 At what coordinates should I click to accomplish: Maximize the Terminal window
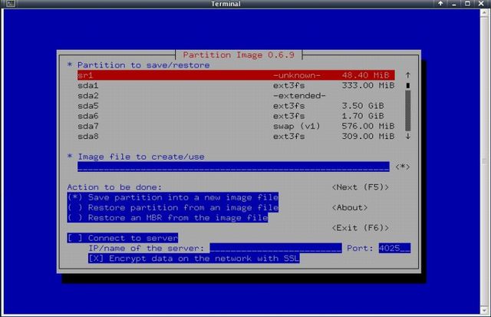[467, 3]
